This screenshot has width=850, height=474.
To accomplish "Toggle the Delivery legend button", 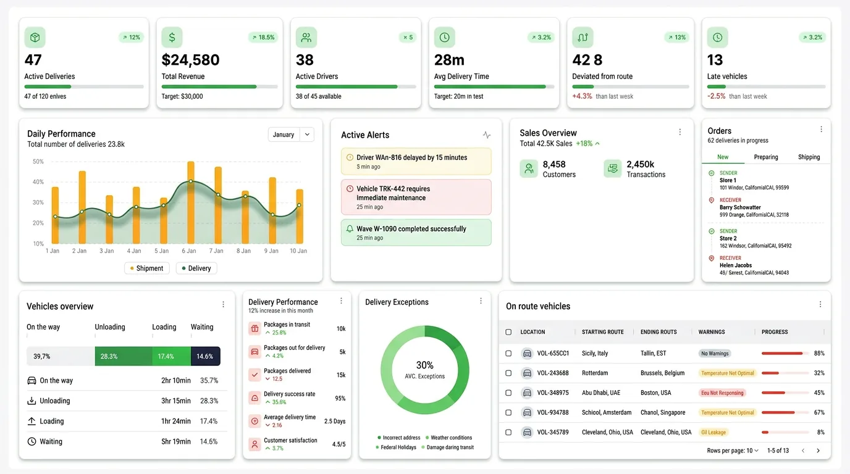I will [196, 268].
